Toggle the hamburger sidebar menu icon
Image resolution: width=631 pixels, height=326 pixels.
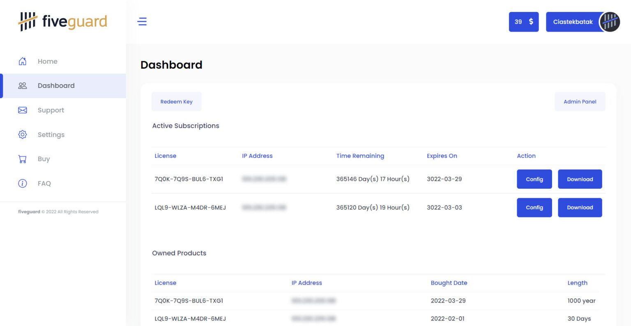point(142,21)
